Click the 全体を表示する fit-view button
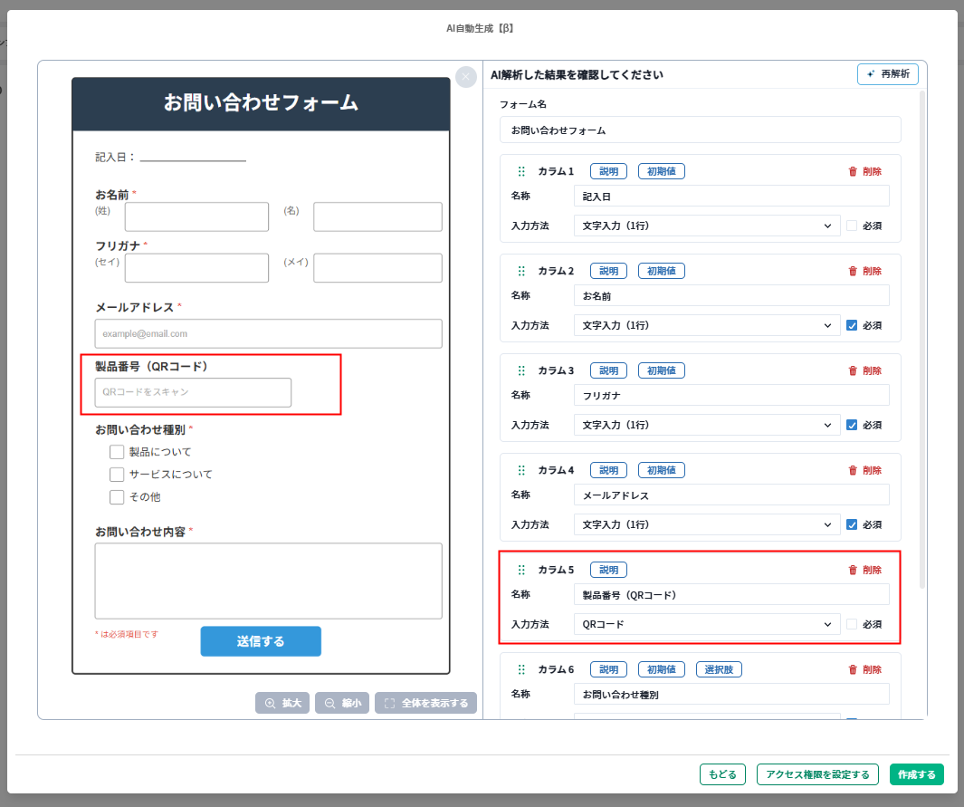Screen dimensions: 964x807 pyautogui.click(x=425, y=703)
